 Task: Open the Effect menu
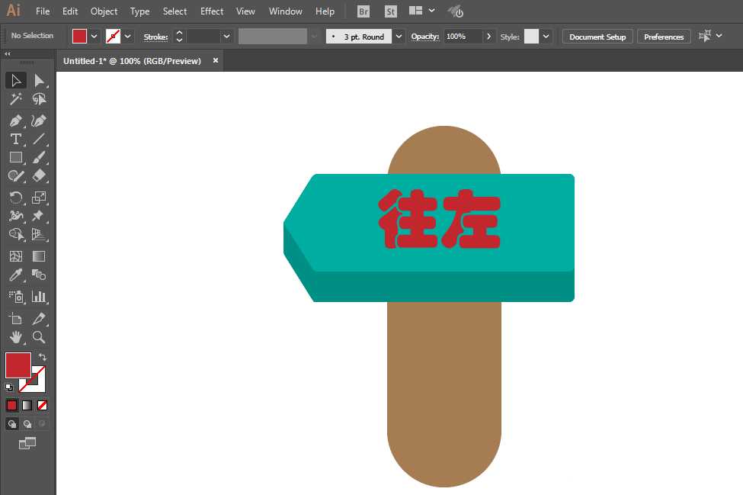pyautogui.click(x=212, y=11)
